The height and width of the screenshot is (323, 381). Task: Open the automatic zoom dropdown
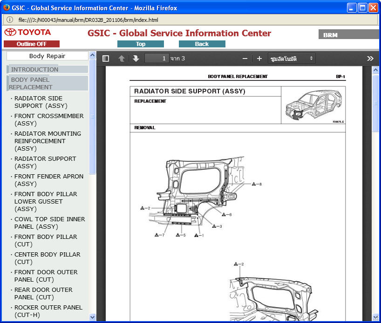pyautogui.click(x=292, y=59)
